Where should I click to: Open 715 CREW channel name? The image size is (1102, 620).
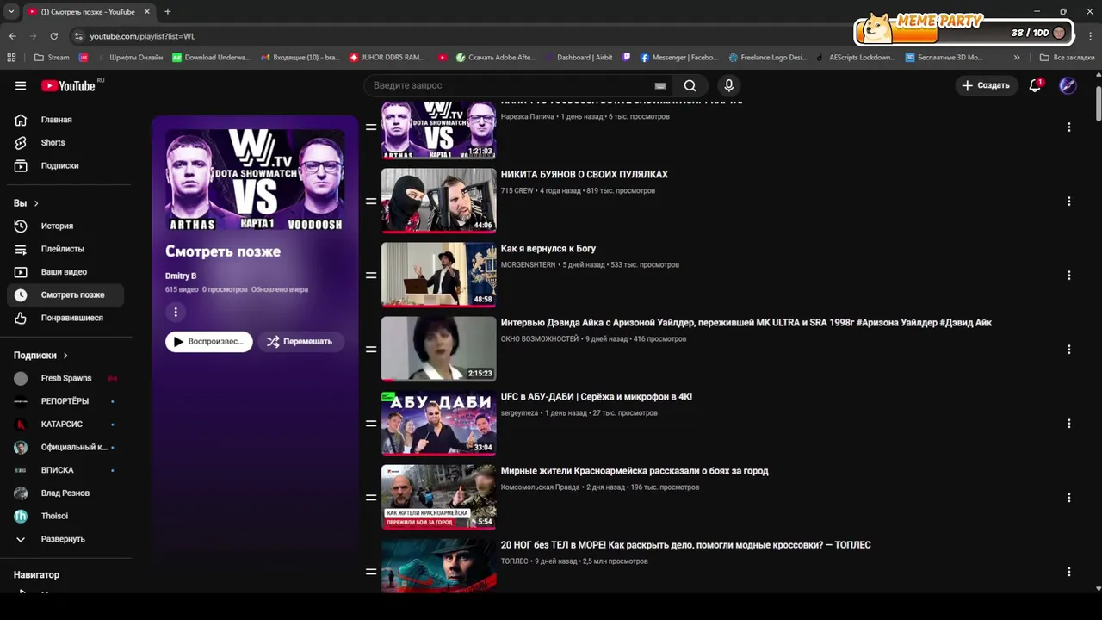517,190
